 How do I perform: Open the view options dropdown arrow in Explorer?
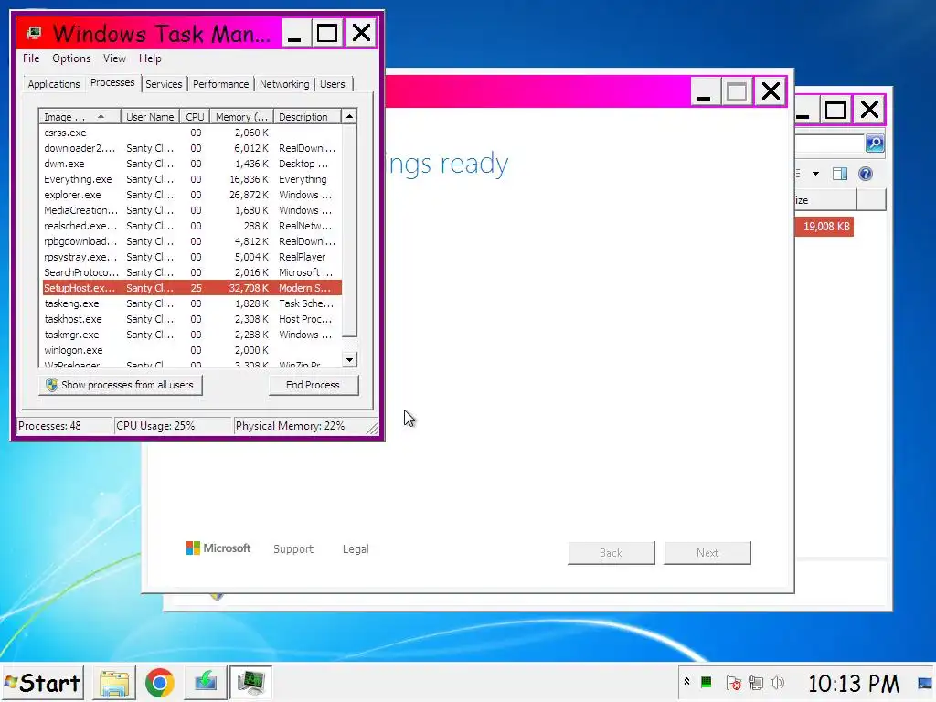click(815, 174)
